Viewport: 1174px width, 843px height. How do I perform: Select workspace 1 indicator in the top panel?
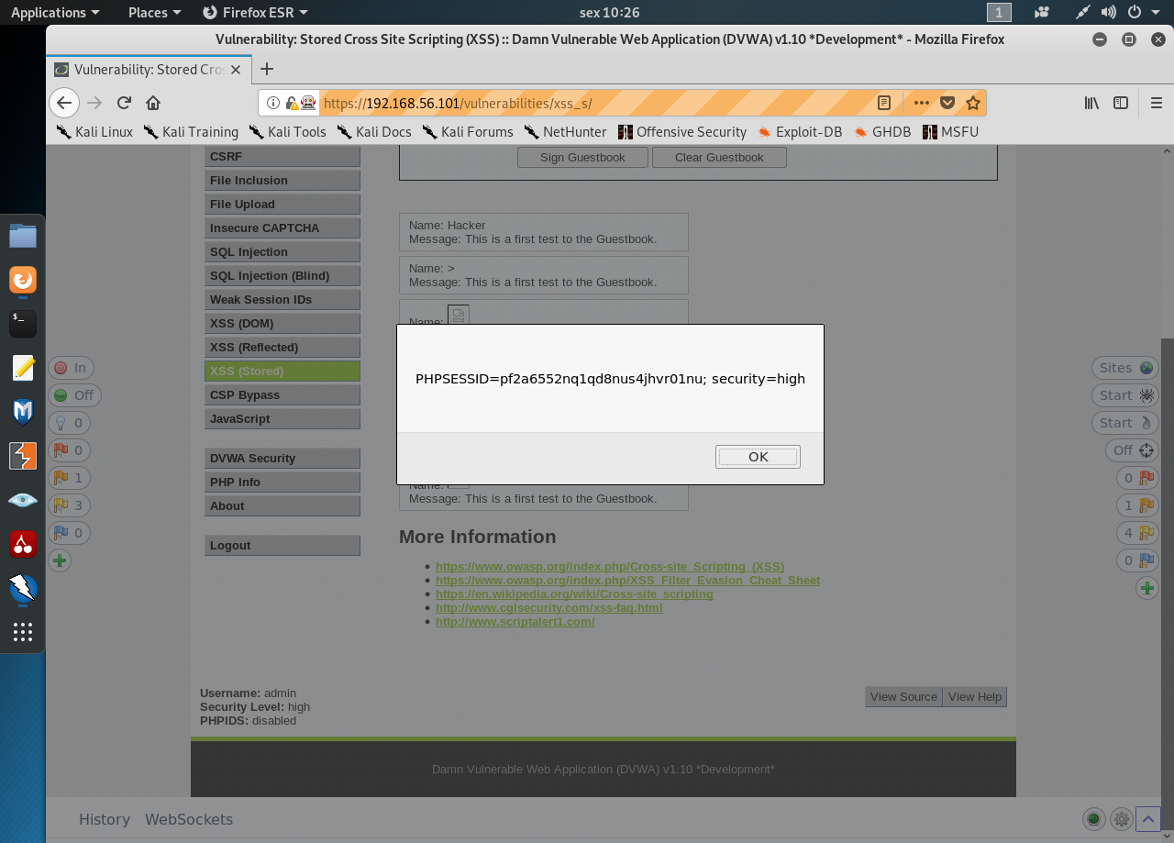pyautogui.click(x=999, y=12)
